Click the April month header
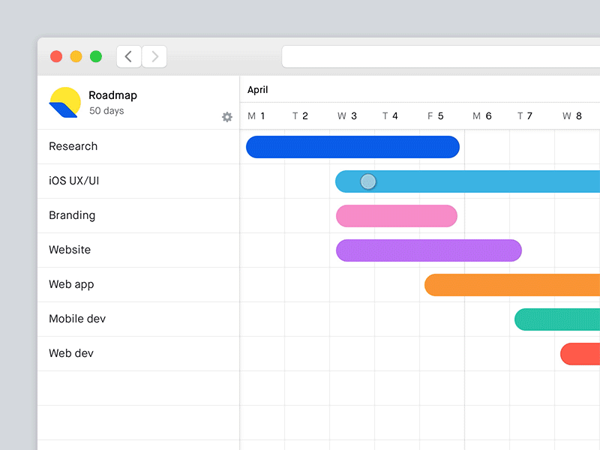This screenshot has height=450, width=600. coord(257,89)
